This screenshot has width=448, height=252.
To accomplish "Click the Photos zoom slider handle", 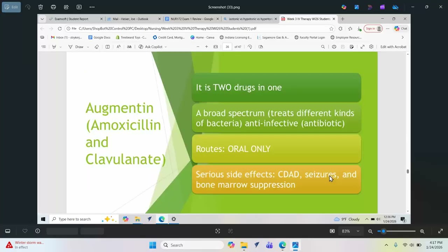I will pos(384,231).
